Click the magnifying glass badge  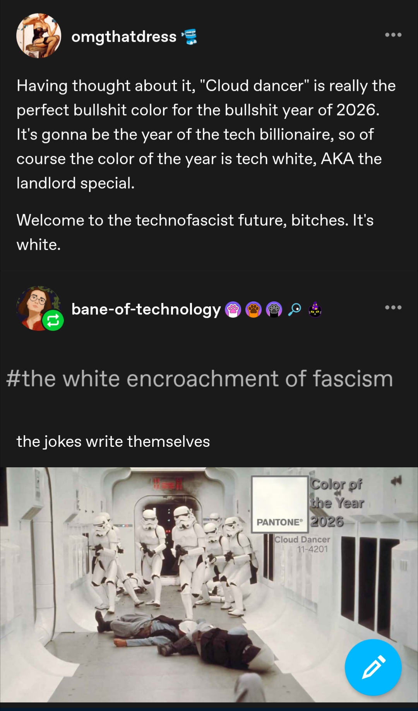coord(295,309)
